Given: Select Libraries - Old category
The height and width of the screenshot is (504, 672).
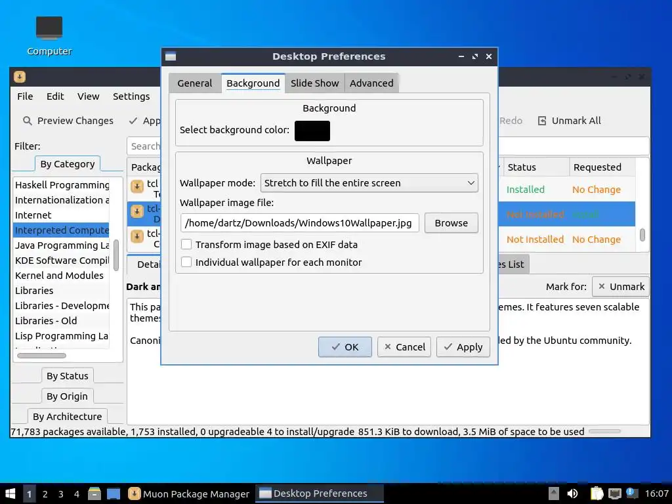Looking at the screenshot, I should pos(61,320).
